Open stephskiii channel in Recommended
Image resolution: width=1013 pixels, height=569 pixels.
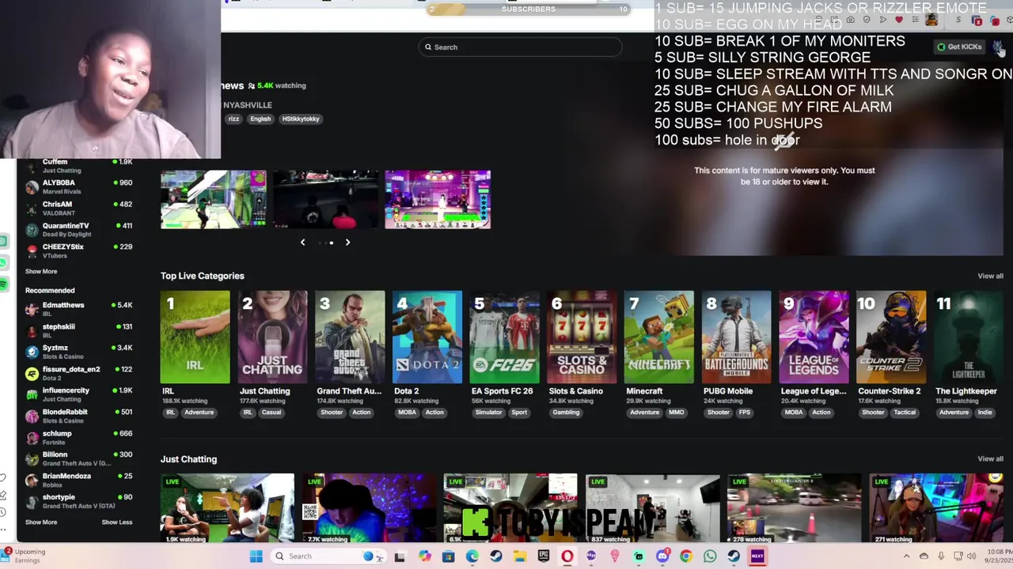79,330
